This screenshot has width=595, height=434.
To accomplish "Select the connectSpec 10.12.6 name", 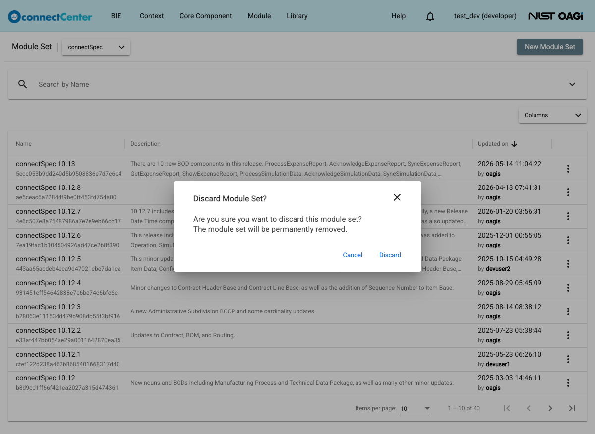I will point(48,235).
